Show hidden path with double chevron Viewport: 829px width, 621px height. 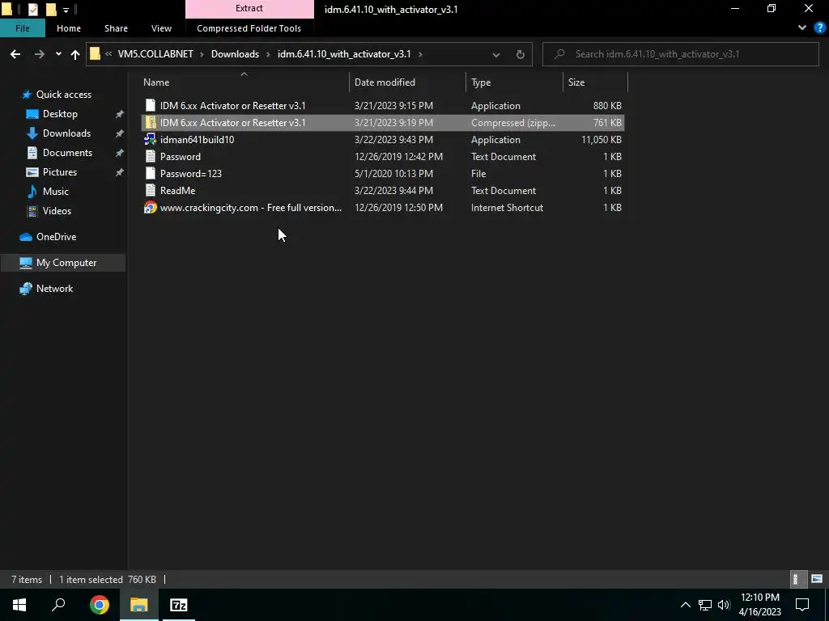108,54
